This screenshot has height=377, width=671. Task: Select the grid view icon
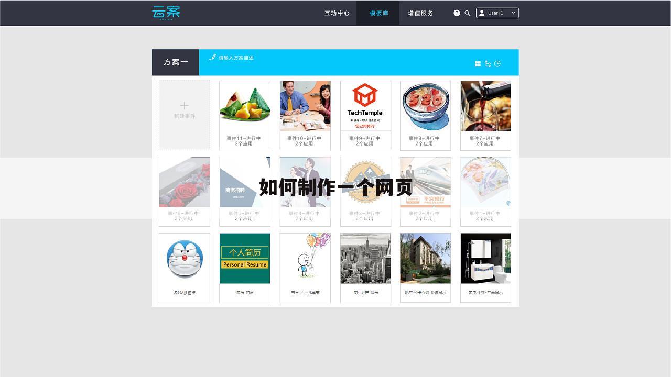(x=478, y=63)
